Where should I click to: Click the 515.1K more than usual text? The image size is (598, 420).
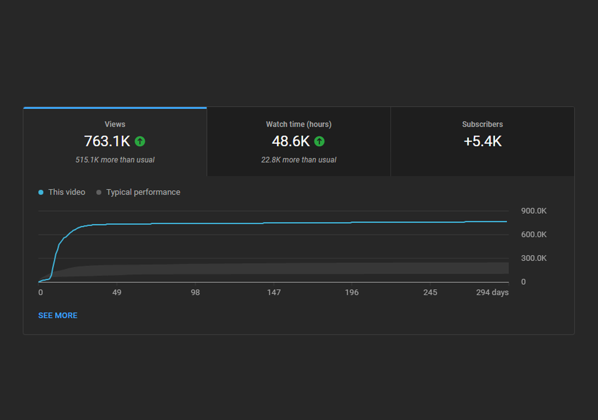115,160
